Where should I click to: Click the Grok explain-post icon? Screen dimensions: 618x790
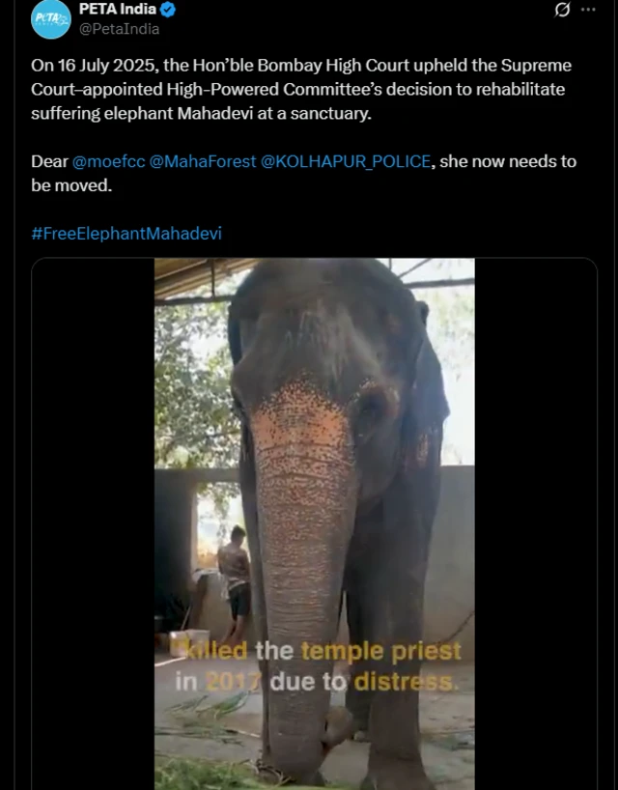point(563,10)
